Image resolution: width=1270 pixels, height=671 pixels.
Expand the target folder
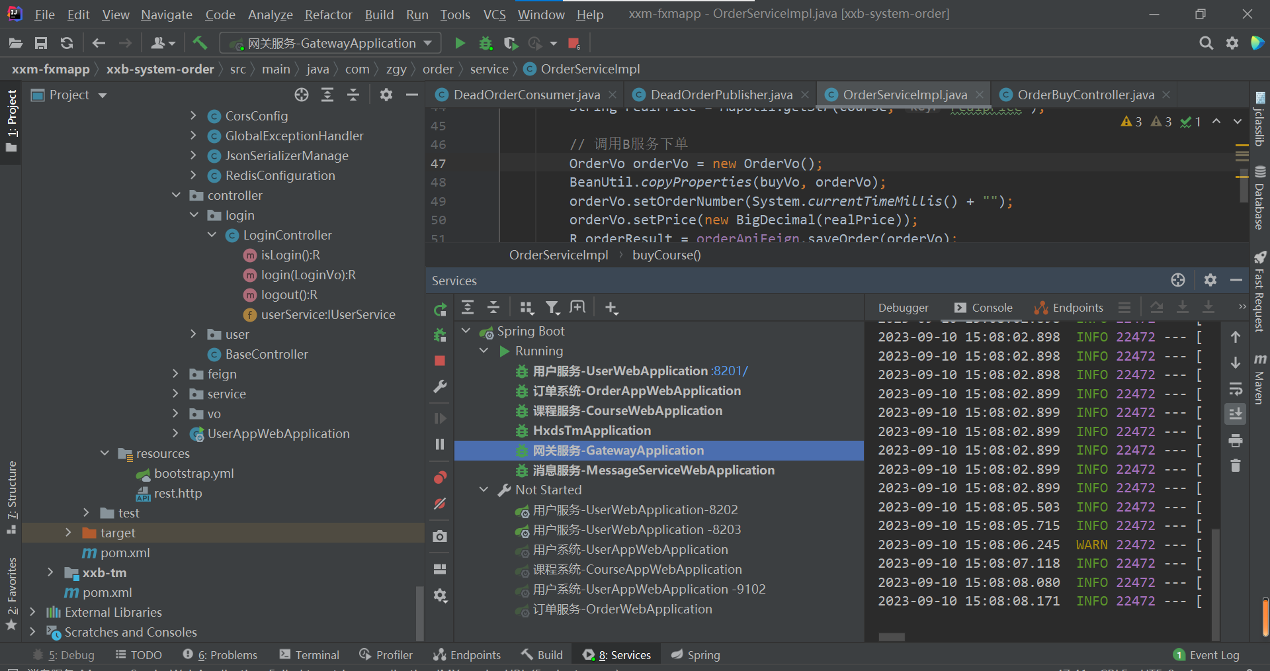tap(68, 533)
